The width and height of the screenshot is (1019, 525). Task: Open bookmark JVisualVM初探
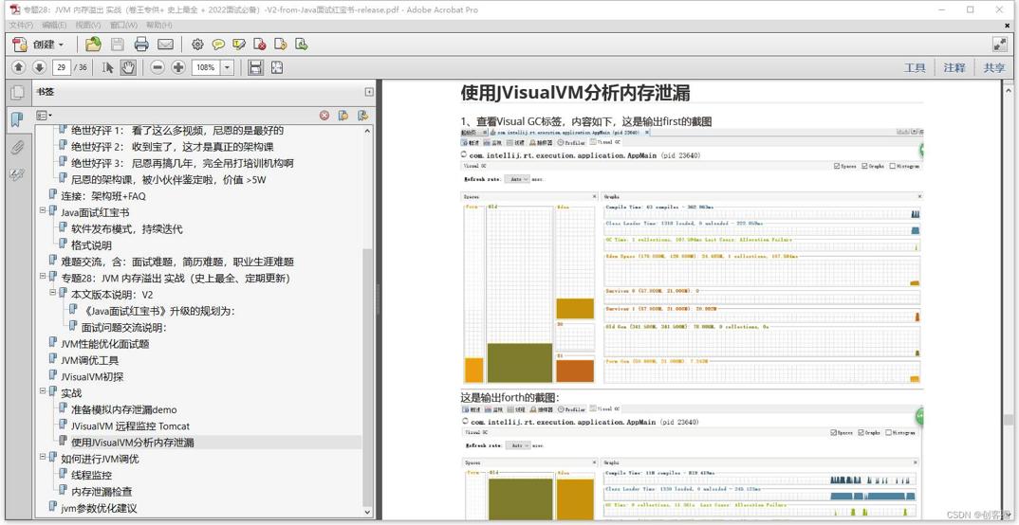pyautogui.click(x=92, y=376)
